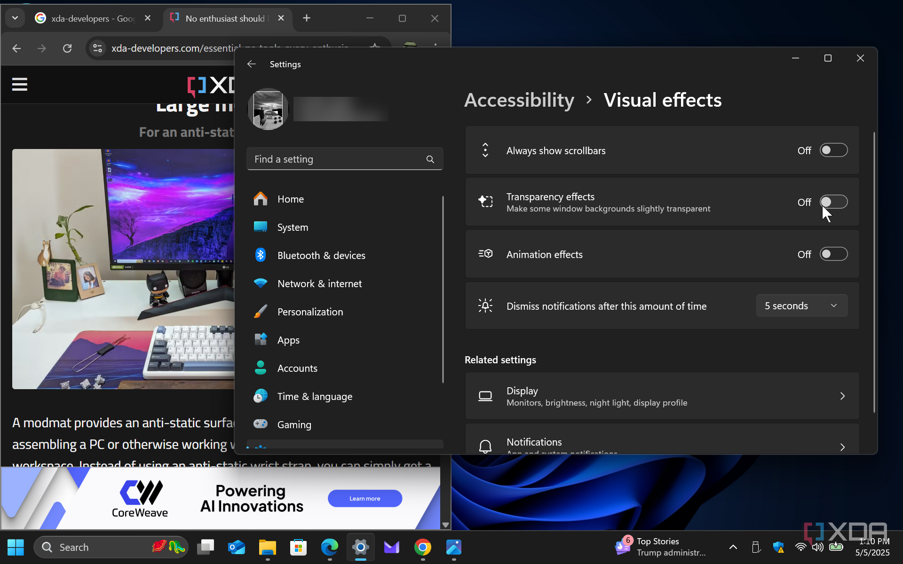Open Gaming settings page
Screen dimensions: 903x564
345,425
